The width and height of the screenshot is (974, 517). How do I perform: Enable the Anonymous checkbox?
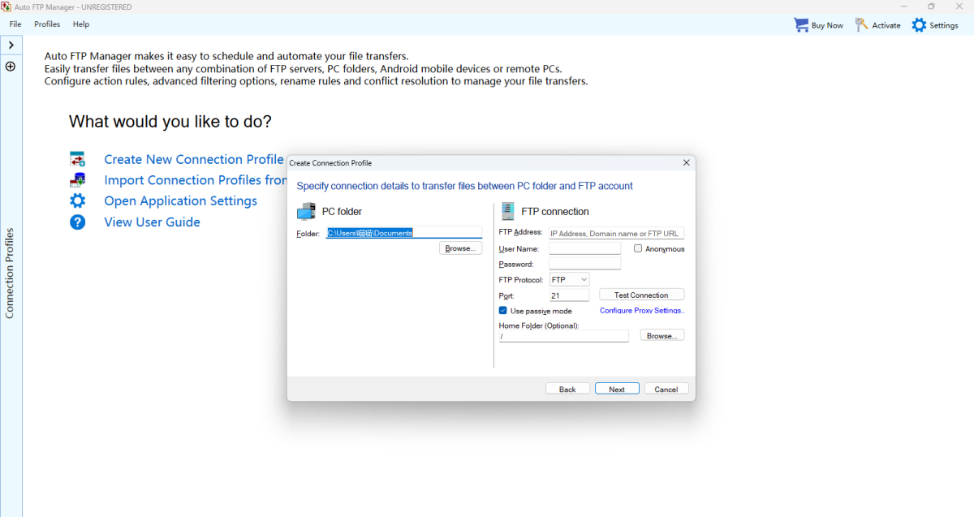pos(638,248)
